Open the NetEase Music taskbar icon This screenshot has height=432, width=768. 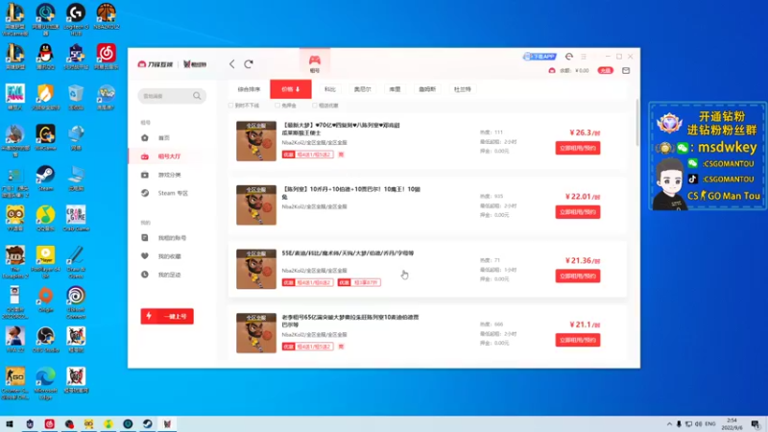pos(50,424)
